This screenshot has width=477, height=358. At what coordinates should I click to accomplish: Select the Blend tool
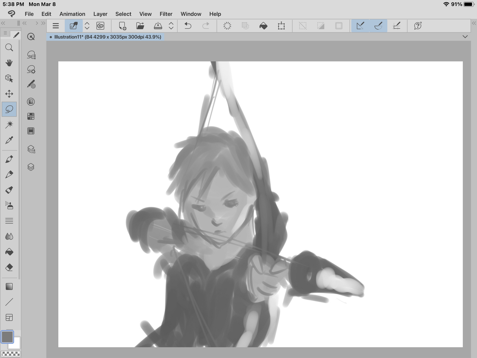(x=9, y=236)
